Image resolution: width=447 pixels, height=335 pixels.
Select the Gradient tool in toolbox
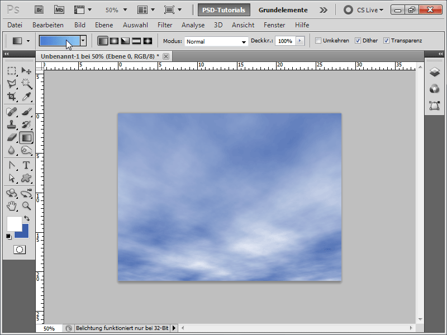(26, 138)
